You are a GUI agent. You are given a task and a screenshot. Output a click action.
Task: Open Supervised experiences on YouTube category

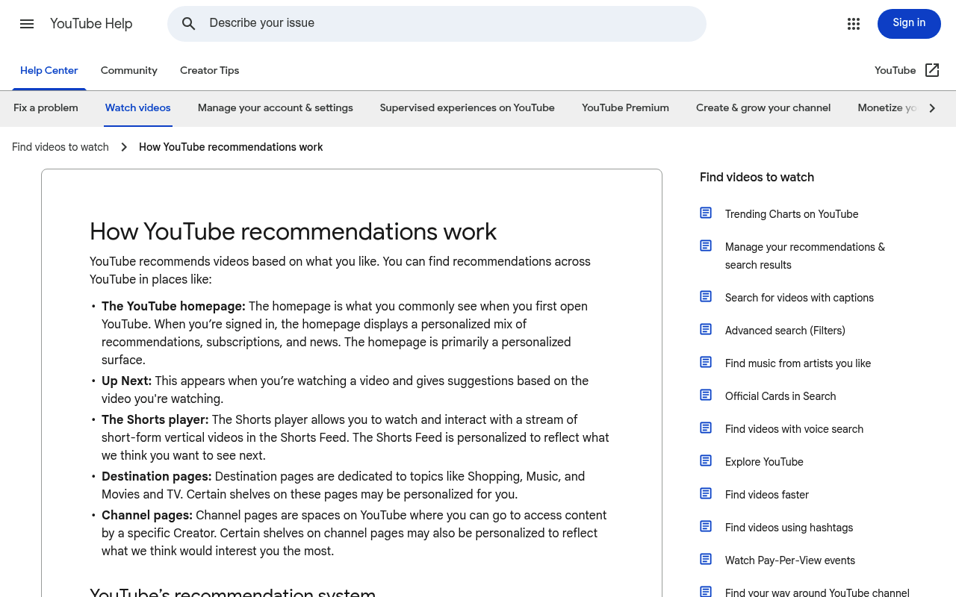(x=468, y=107)
